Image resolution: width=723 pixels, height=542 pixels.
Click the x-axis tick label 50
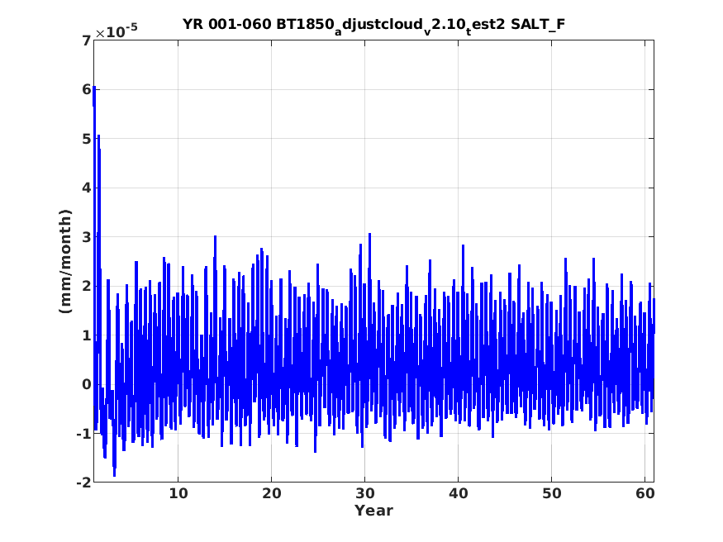(x=551, y=493)
